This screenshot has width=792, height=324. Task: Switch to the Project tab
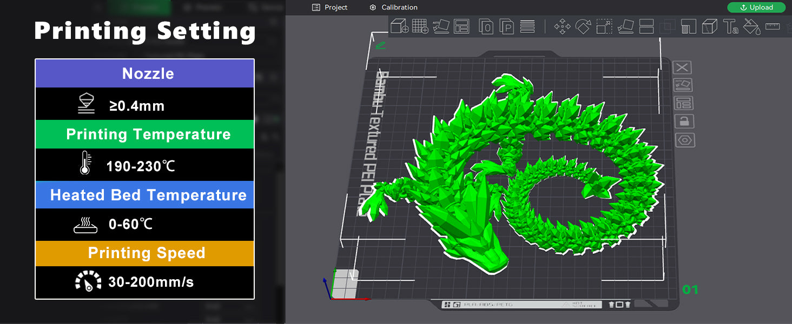point(330,8)
